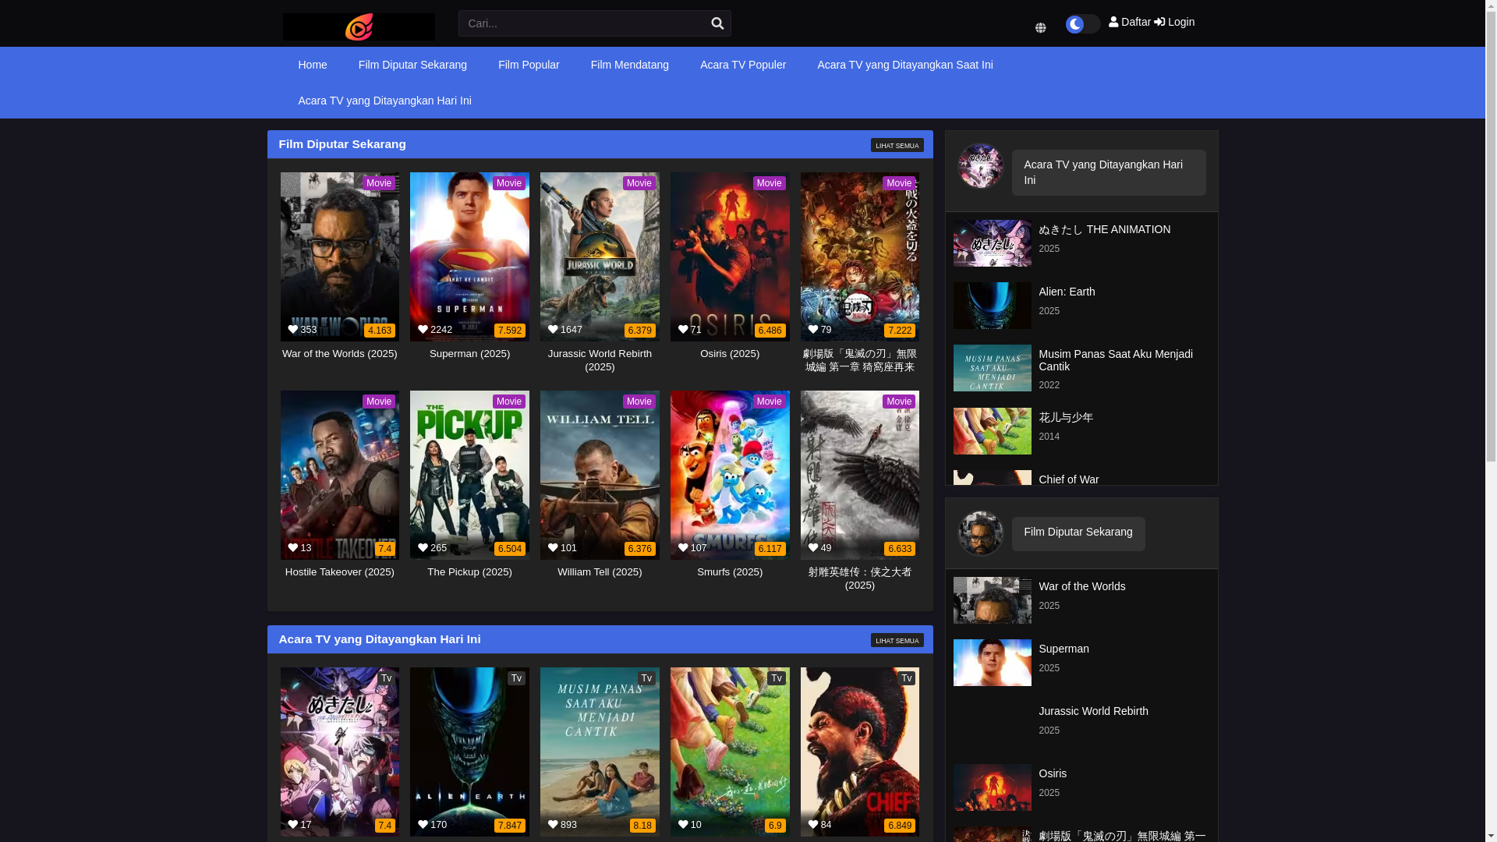Image resolution: width=1497 pixels, height=842 pixels.
Task: Click Jurassic World Rebirth (2025) title
Action: point(600,360)
